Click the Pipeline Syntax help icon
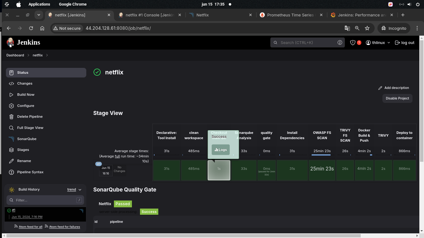 [11, 172]
